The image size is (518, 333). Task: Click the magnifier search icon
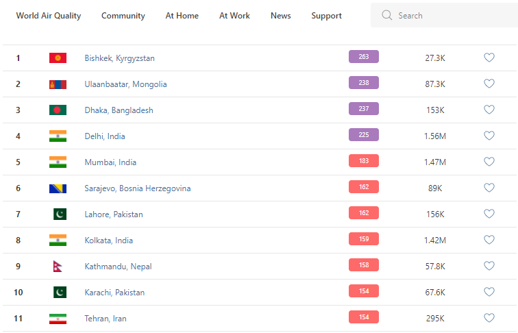coord(387,15)
